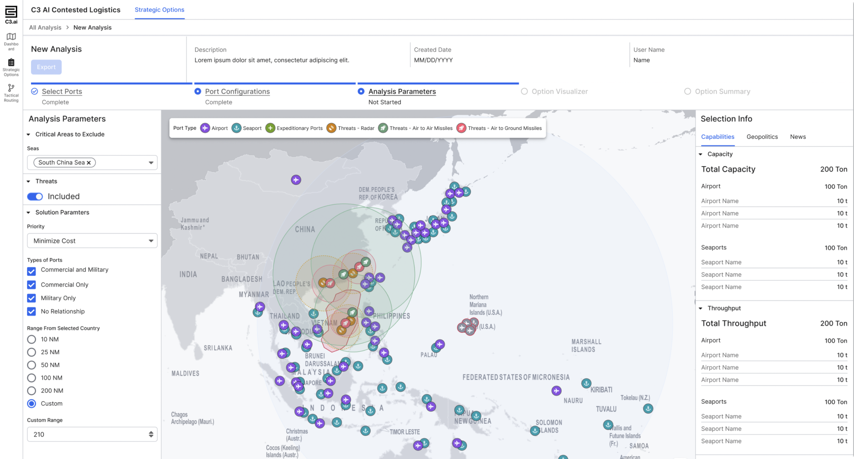Image resolution: width=854 pixels, height=459 pixels.
Task: Collapse Critical Areas to Exclude section
Action: click(x=28, y=134)
